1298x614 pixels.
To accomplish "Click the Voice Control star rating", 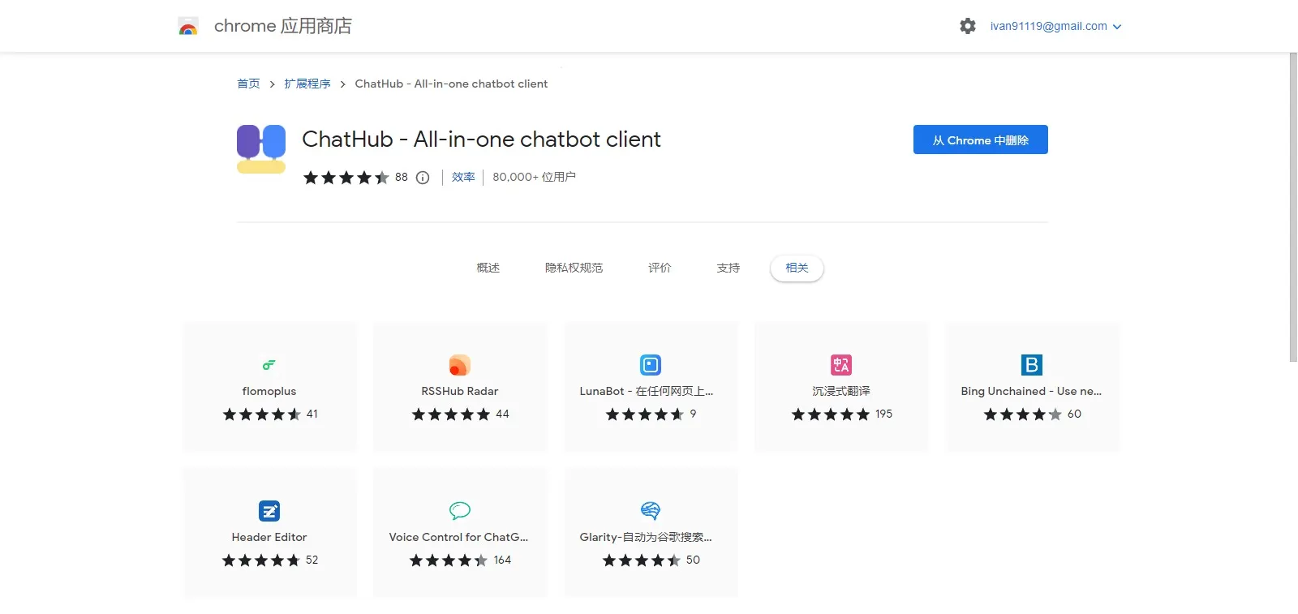I will 449,560.
